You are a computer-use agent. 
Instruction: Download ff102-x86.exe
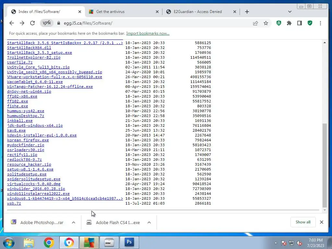(22, 96)
